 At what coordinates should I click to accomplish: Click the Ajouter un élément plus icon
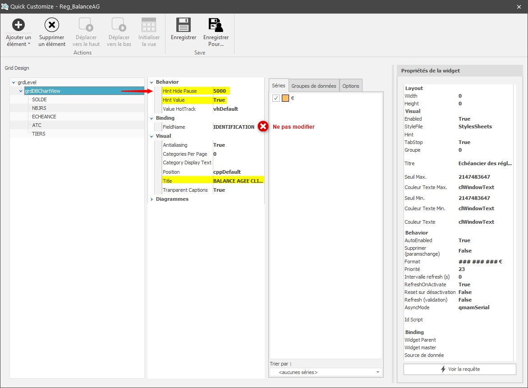(x=18, y=25)
